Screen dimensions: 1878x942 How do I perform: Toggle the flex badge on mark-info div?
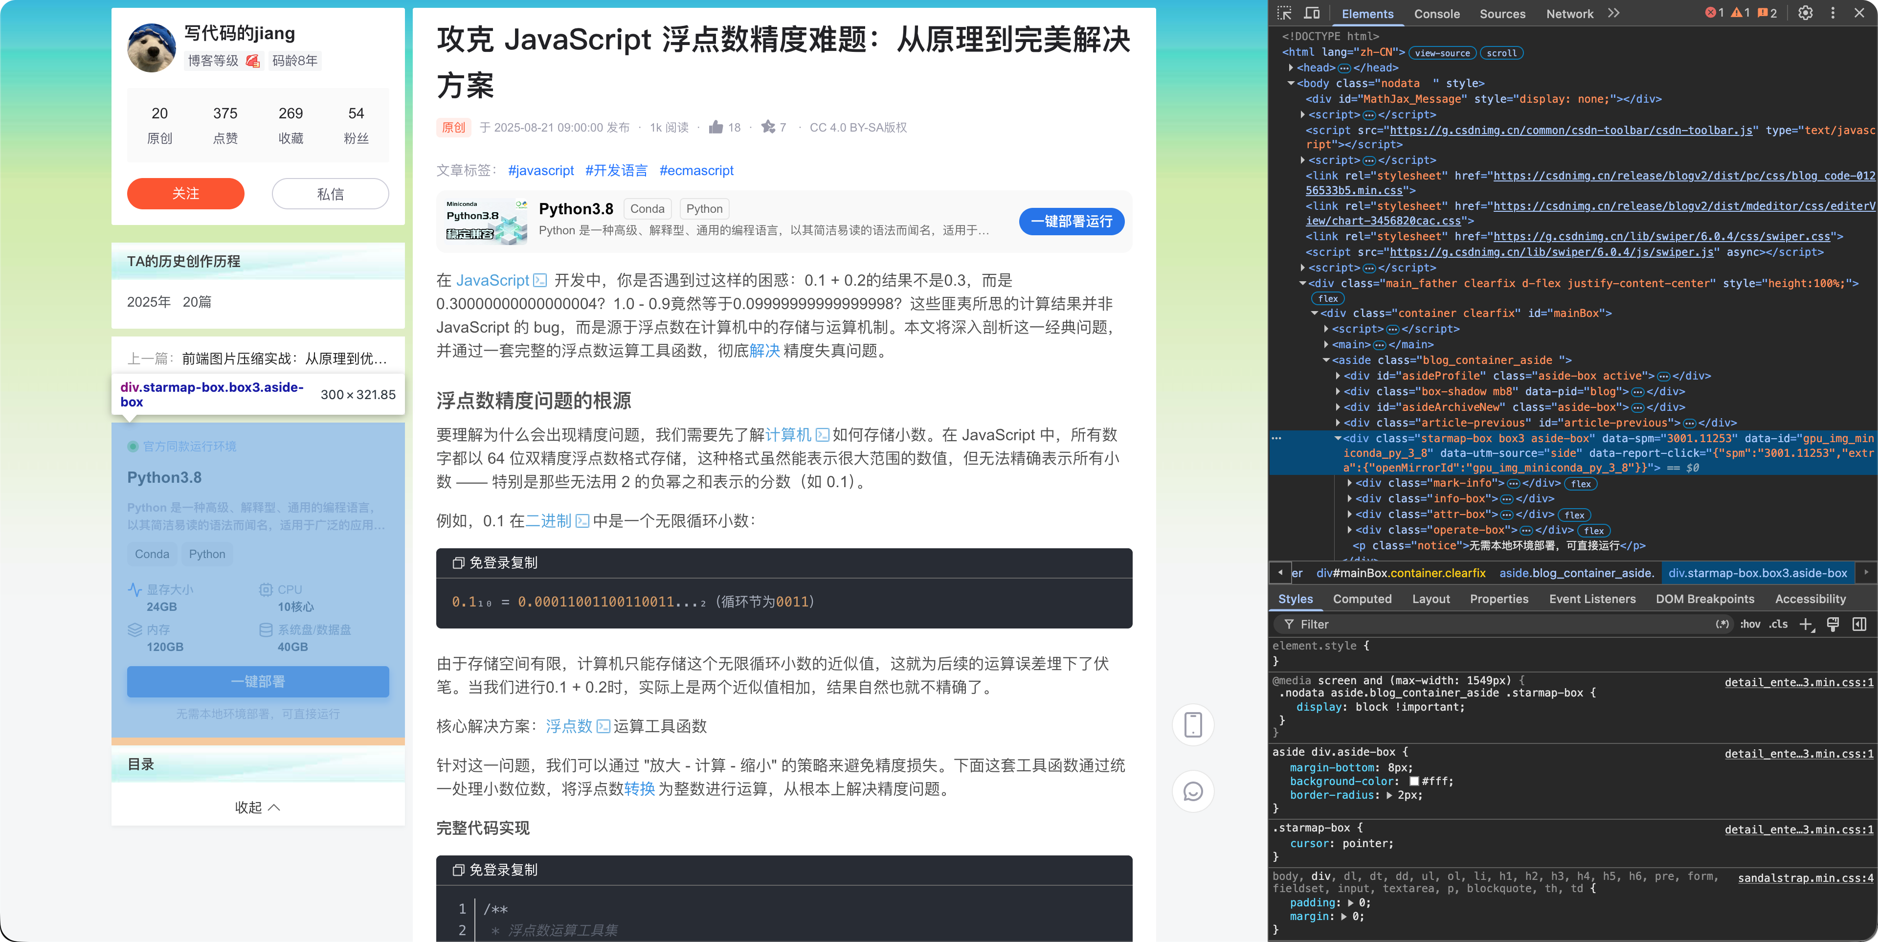click(1581, 483)
